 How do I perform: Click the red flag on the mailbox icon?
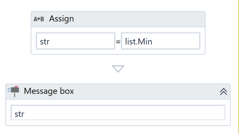pyautogui.click(x=16, y=87)
